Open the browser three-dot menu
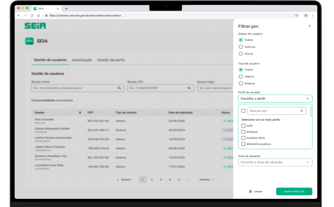Image resolution: width=334 pixels, height=207 pixels. 312,15
